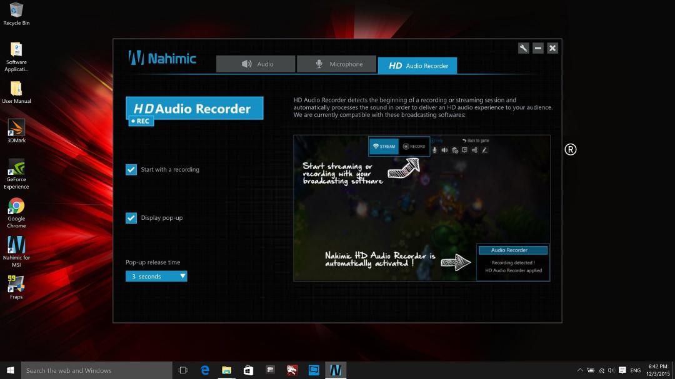Viewport: 675px width, 379px height.
Task: Select the User Manual folder icon
Action: click(16, 92)
